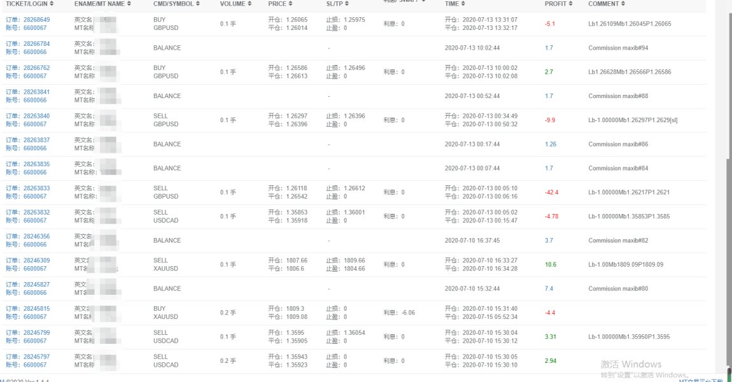Select the 1.26 balance amount
732x382 pixels.
pos(551,145)
